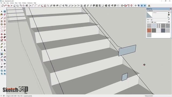Image resolution: width=172 pixels, height=97 pixels.
Task: Pick the orange copper metal swatch
Action: pyautogui.click(x=149, y=30)
